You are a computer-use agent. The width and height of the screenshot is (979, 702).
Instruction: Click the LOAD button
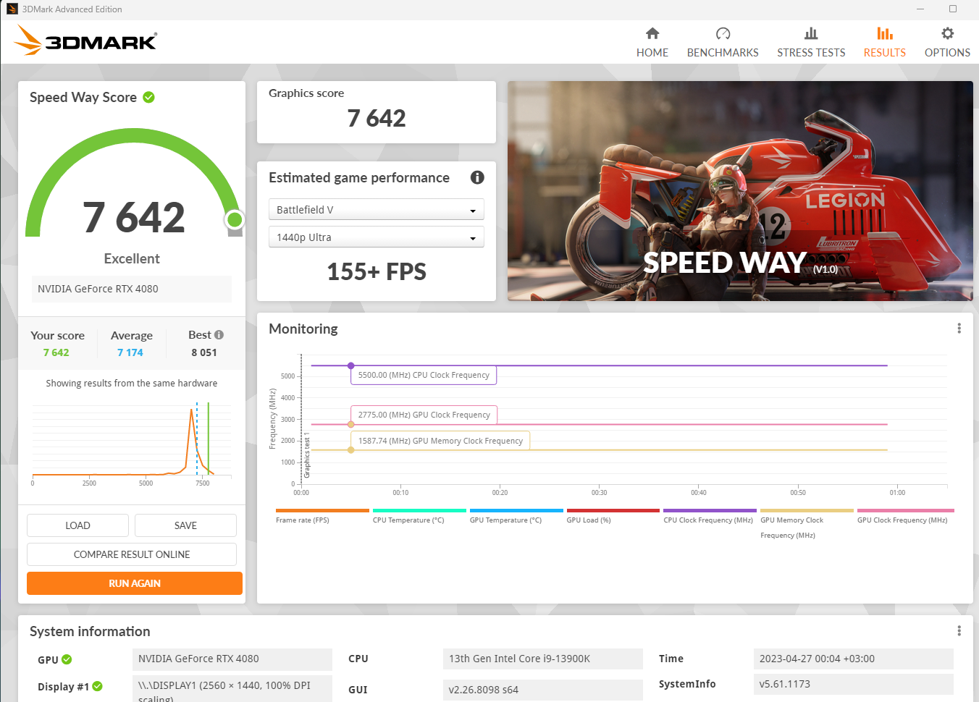[77, 525]
